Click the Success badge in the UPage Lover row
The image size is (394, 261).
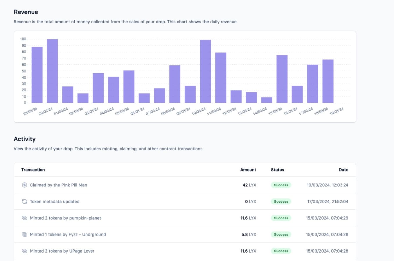tap(281, 251)
